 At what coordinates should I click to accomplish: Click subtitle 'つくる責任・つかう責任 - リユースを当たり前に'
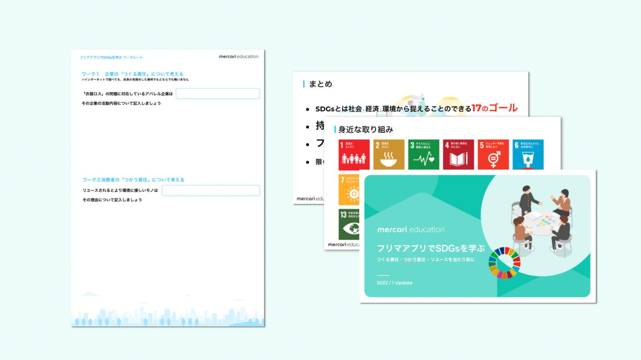(x=425, y=260)
